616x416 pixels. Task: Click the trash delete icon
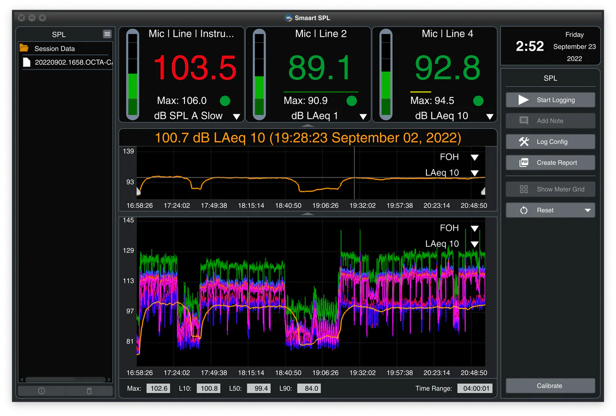point(89,391)
